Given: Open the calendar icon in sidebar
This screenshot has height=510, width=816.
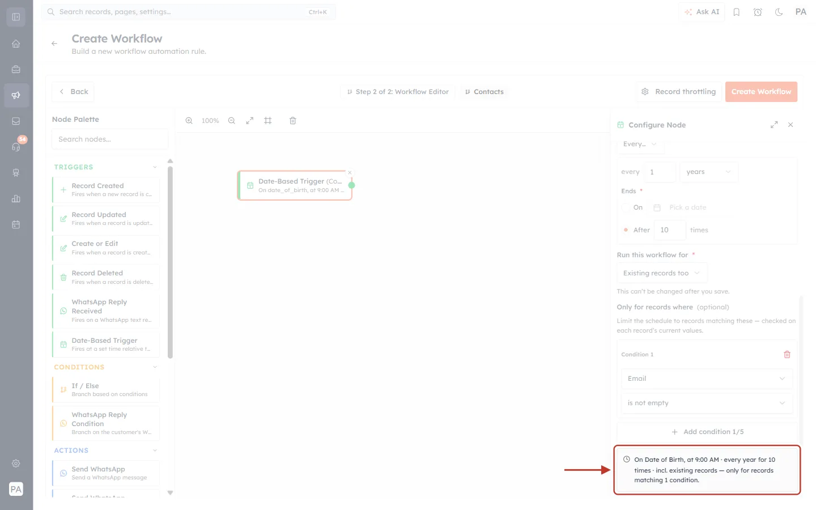Looking at the screenshot, I should (16, 224).
